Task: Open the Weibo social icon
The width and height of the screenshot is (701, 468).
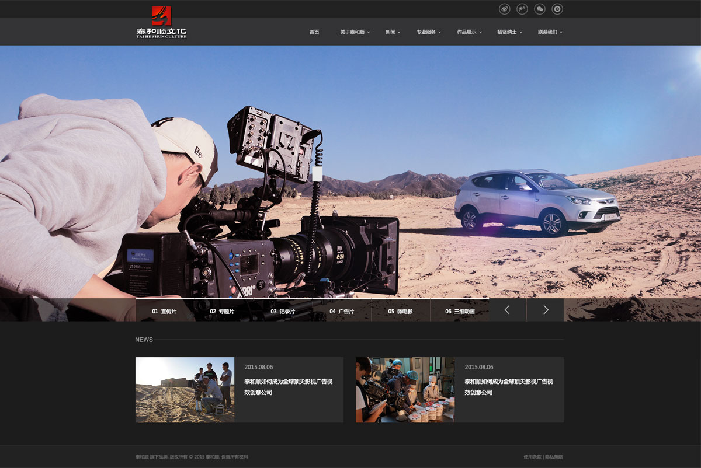Action: click(x=505, y=9)
